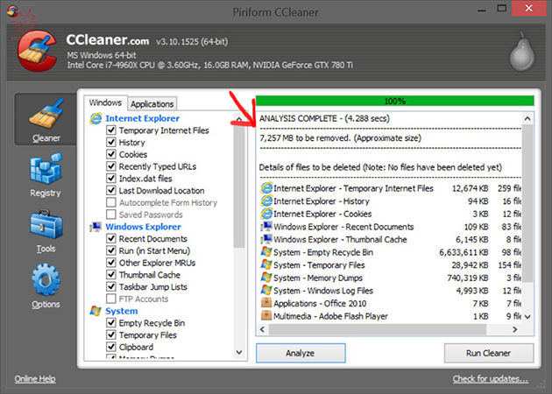Screen dimensions: 552x394
Task: Click icon of Internet Explorer Cookies result
Action: pos(266,214)
